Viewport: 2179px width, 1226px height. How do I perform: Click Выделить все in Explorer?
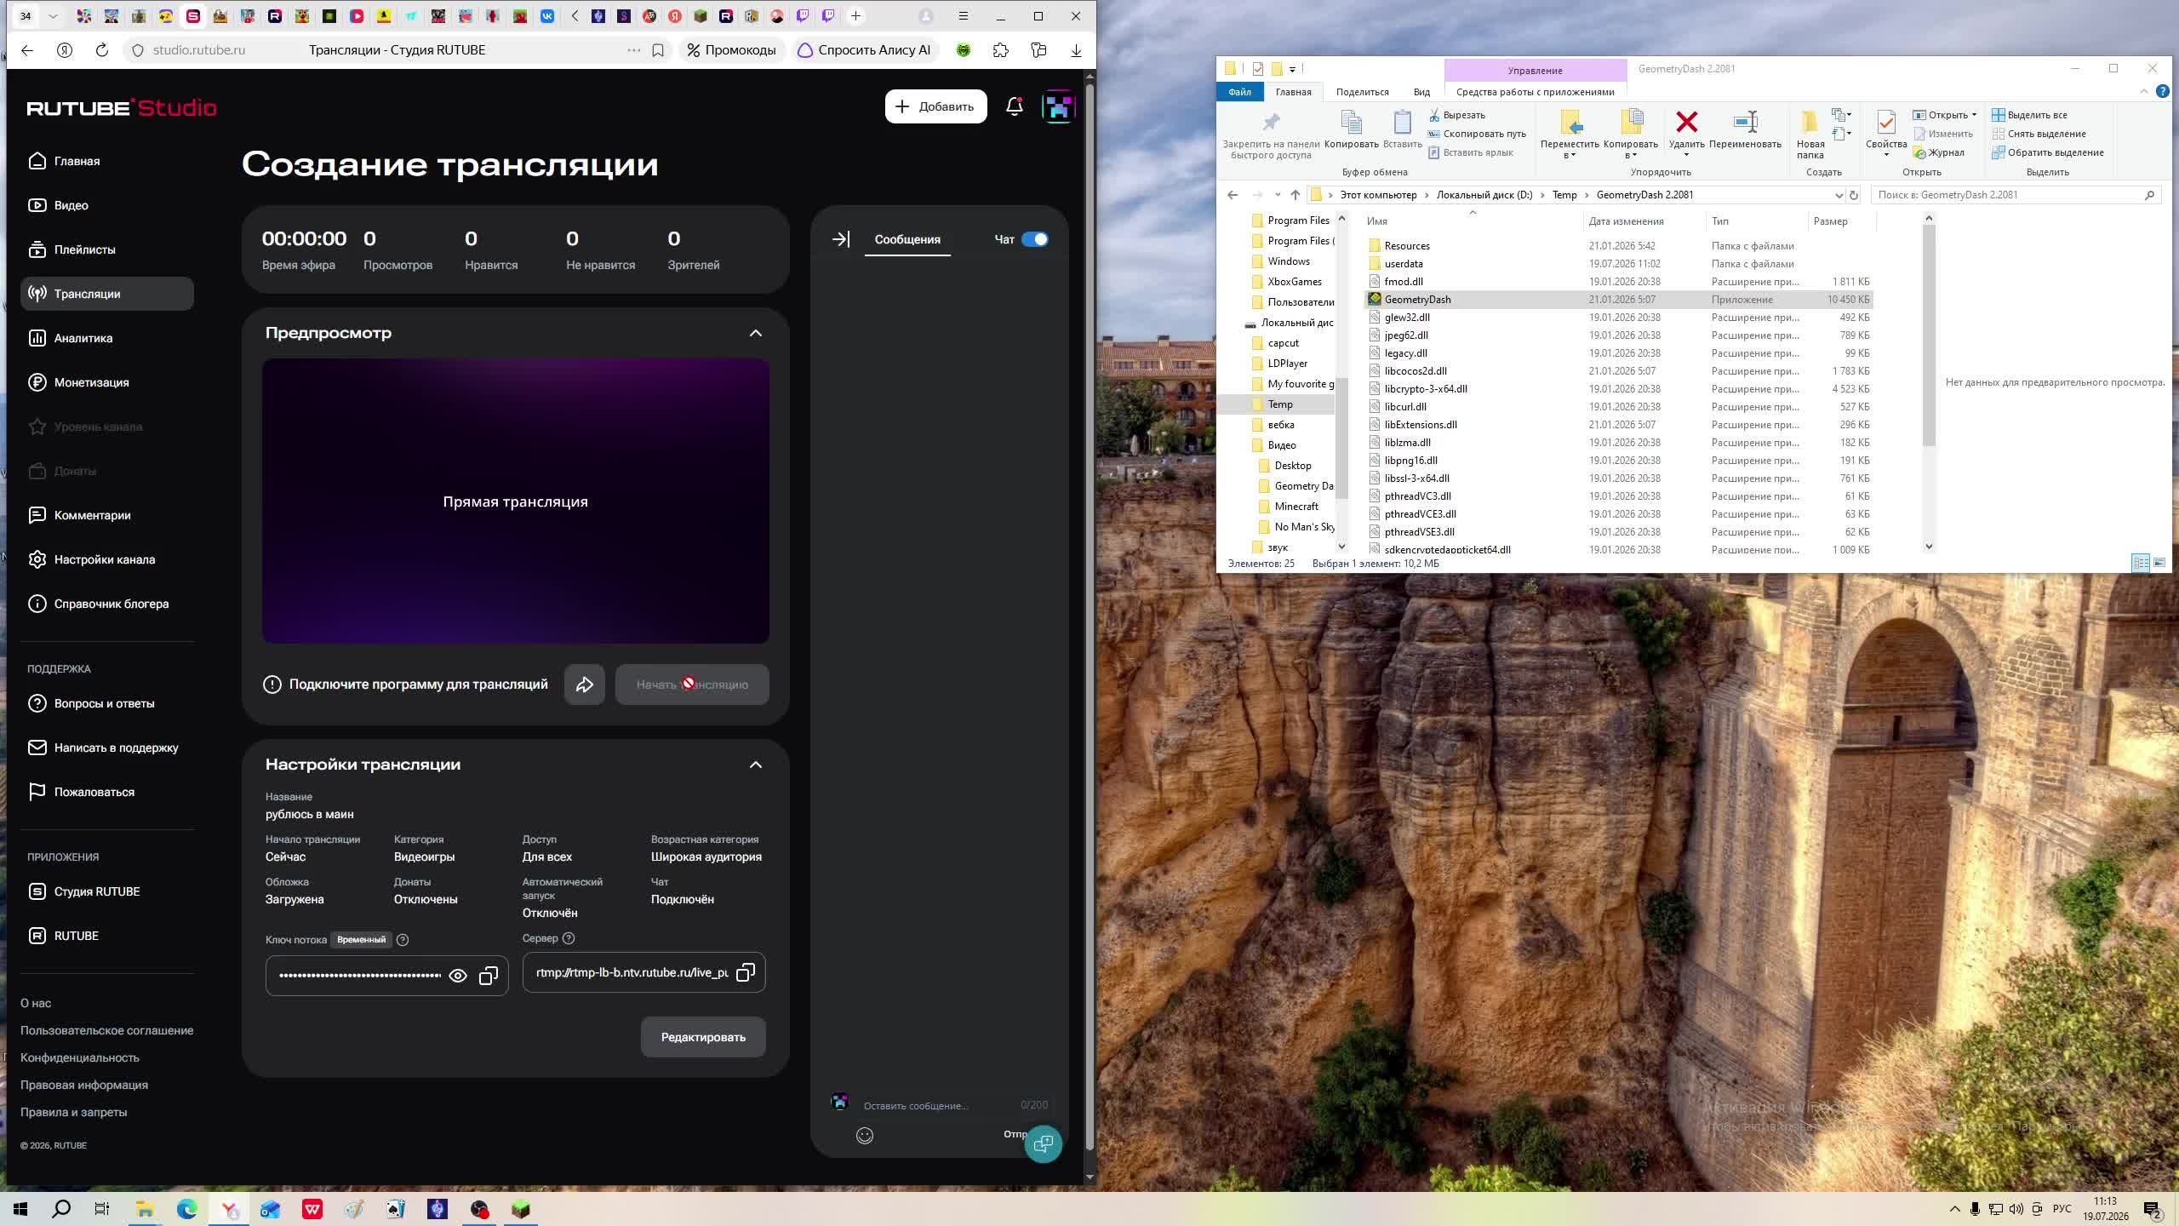2030,115
